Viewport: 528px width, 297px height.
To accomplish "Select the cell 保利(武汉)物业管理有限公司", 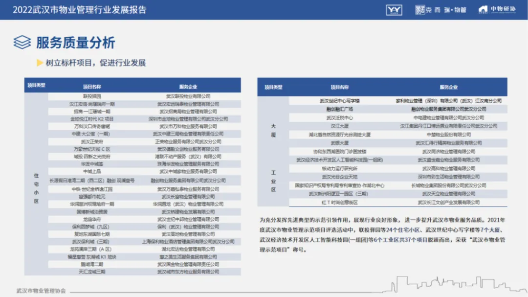I will 188,227.
